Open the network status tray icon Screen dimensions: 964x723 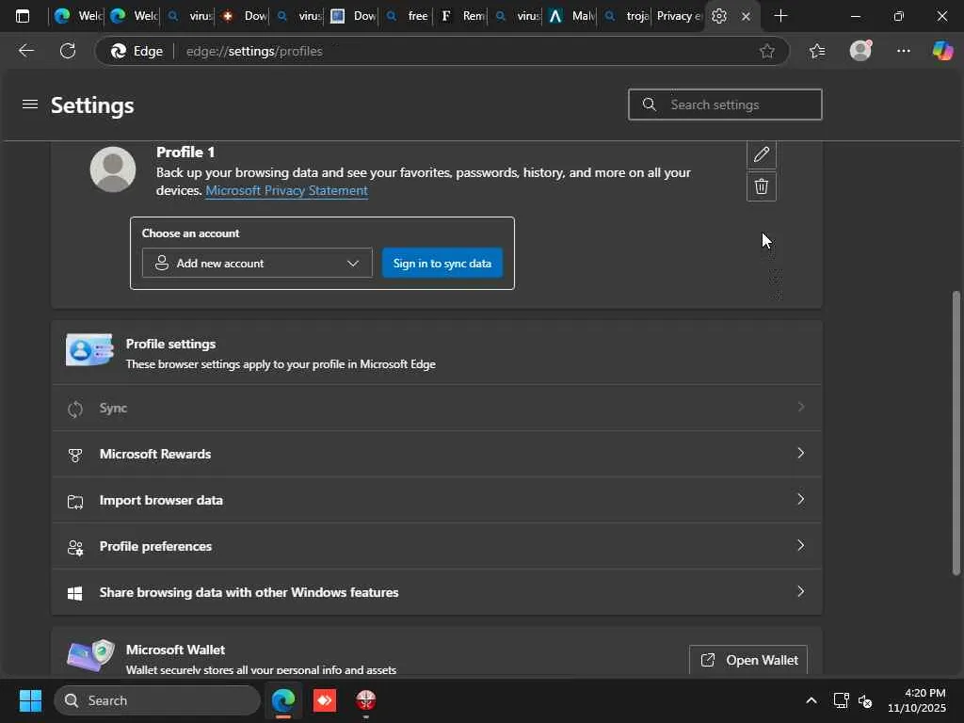(x=841, y=700)
